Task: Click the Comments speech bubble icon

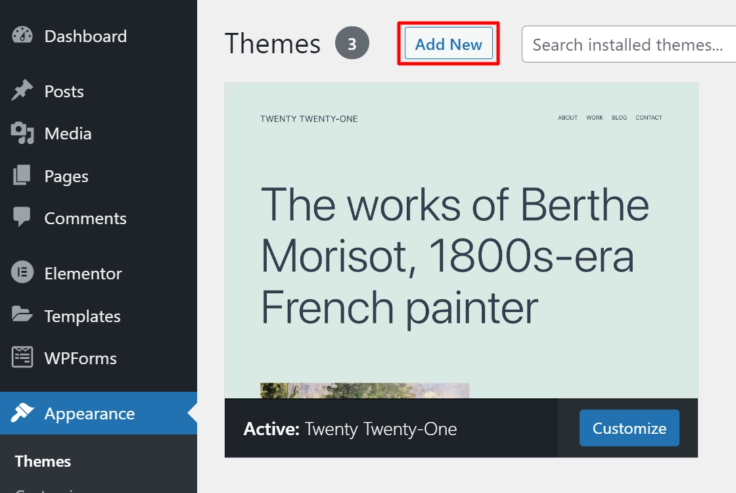Action: pyautogui.click(x=22, y=218)
